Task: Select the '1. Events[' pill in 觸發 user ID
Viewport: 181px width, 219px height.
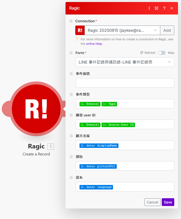Action: (x=90, y=125)
